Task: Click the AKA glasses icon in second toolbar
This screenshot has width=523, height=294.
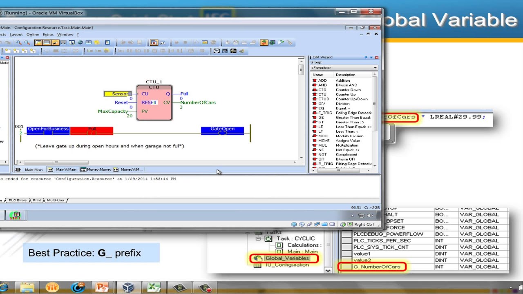Action: point(216,51)
